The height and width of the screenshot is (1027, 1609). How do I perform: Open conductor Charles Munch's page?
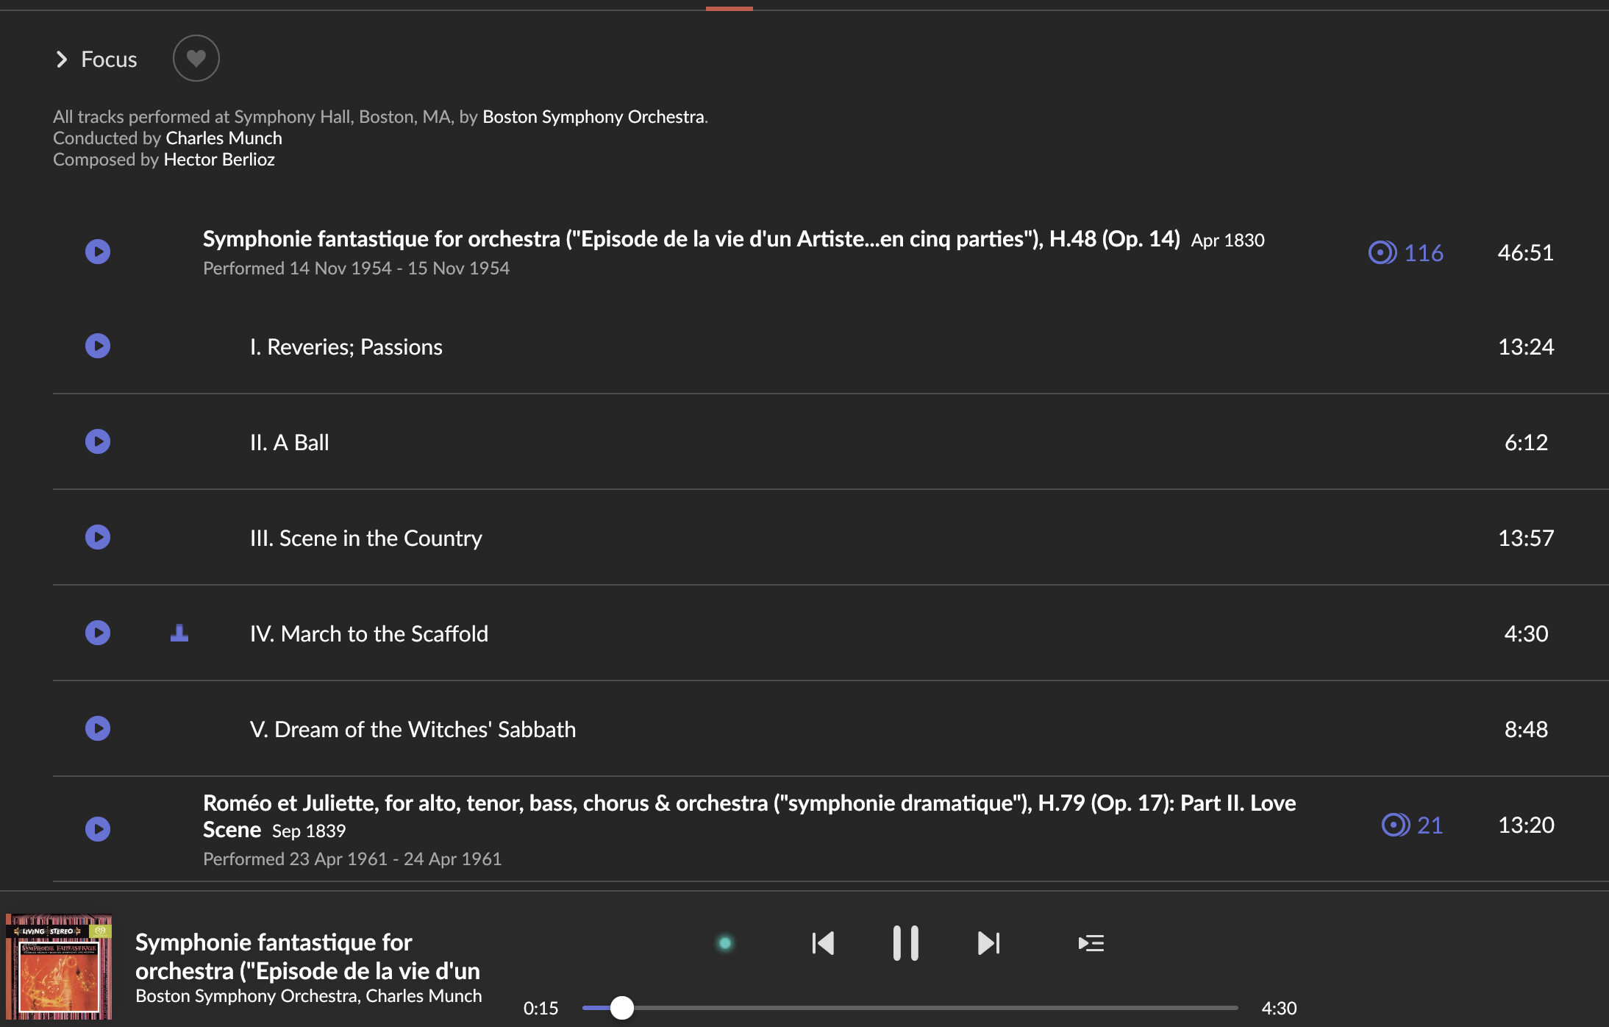pyautogui.click(x=224, y=138)
